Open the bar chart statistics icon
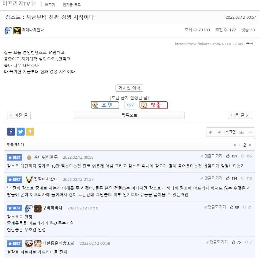The image size is (260, 258). click(242, 132)
